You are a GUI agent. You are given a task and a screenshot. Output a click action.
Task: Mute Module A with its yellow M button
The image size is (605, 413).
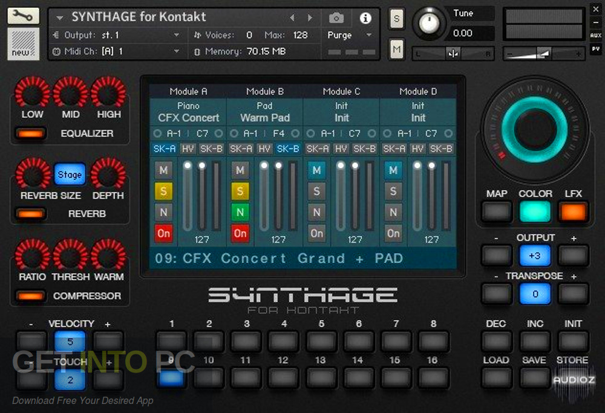click(x=162, y=170)
